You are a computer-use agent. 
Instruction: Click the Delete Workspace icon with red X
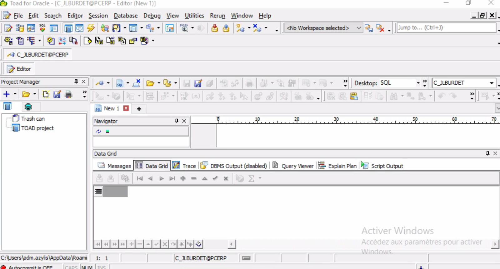pyautogui.click(x=380, y=28)
